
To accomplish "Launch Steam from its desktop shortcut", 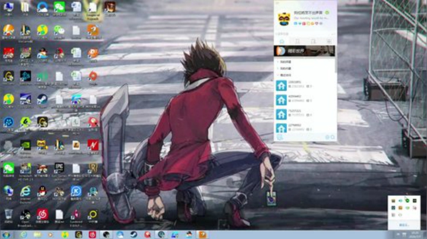I will pyautogui.click(x=42, y=101).
